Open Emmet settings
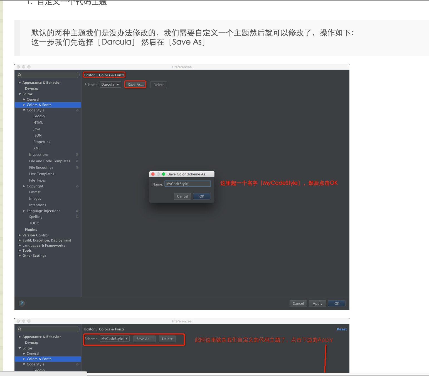This screenshot has height=376, width=429. click(35, 192)
